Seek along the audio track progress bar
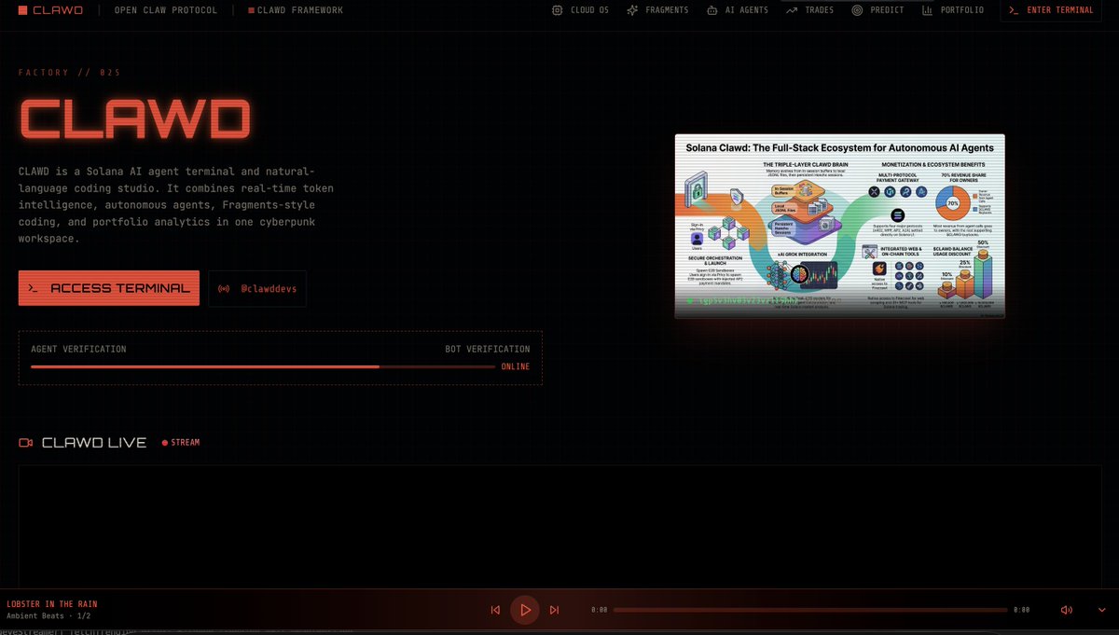The height and width of the screenshot is (635, 1119). coord(810,610)
